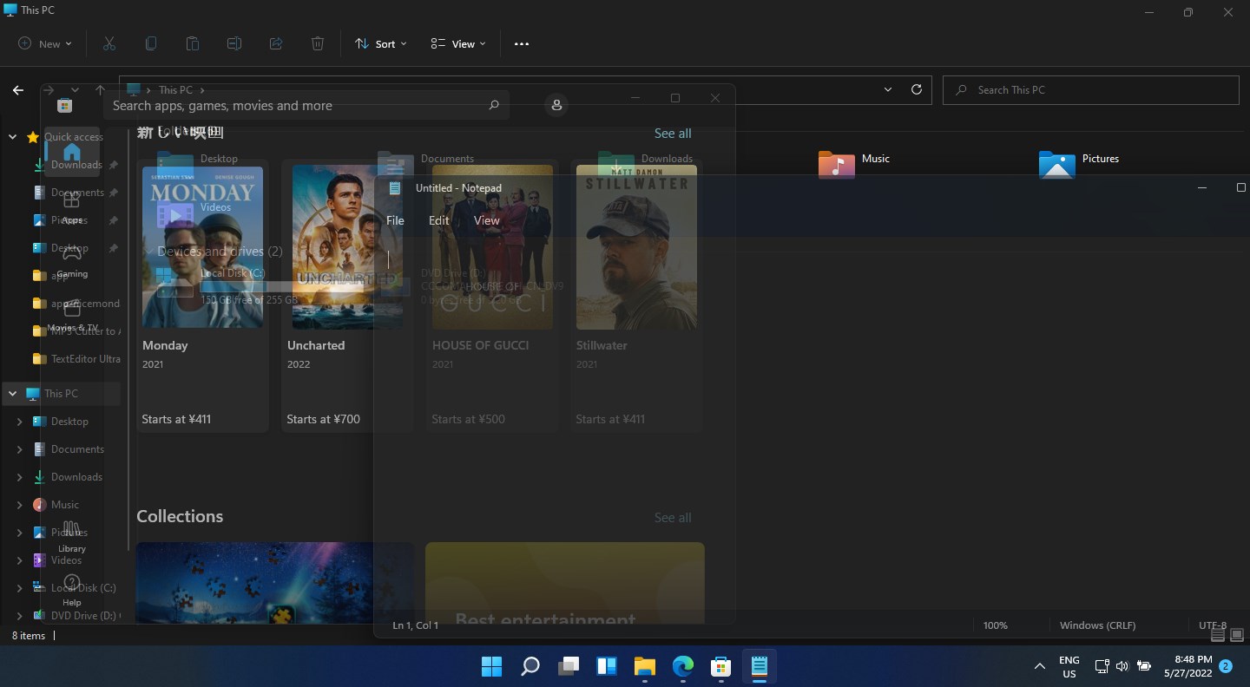The image size is (1250, 687).
Task: Click the taskbar Search icon
Action: (530, 666)
